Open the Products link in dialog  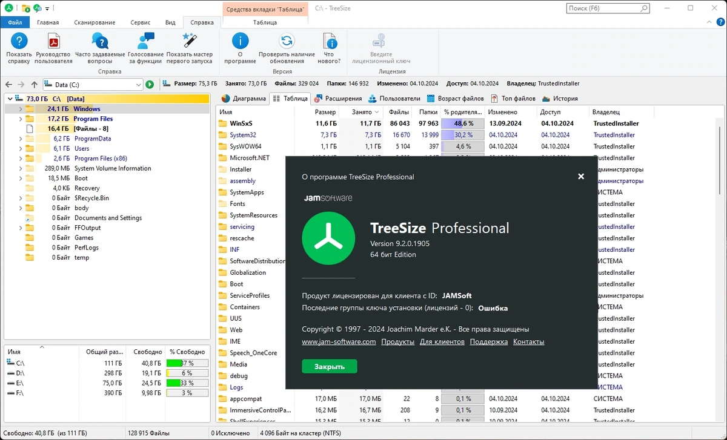(x=398, y=342)
